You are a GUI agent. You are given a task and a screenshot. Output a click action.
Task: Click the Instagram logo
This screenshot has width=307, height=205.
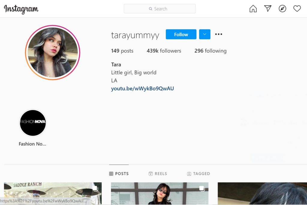click(x=21, y=9)
